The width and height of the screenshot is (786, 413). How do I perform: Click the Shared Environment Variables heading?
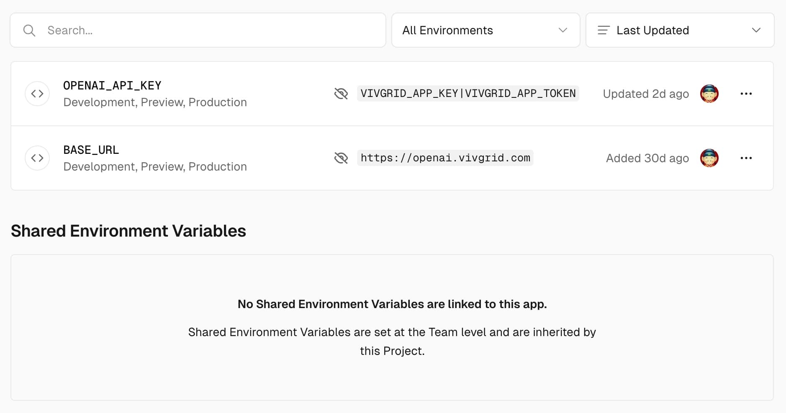tap(128, 230)
